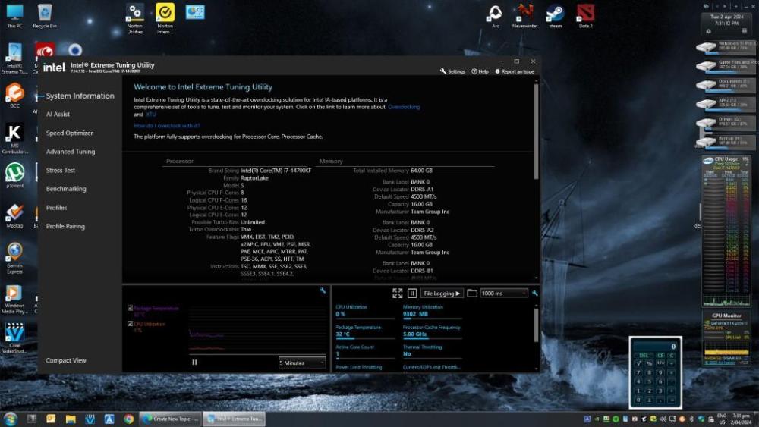Click the system information panel scrollbar
759x427 pixels.
[536, 131]
